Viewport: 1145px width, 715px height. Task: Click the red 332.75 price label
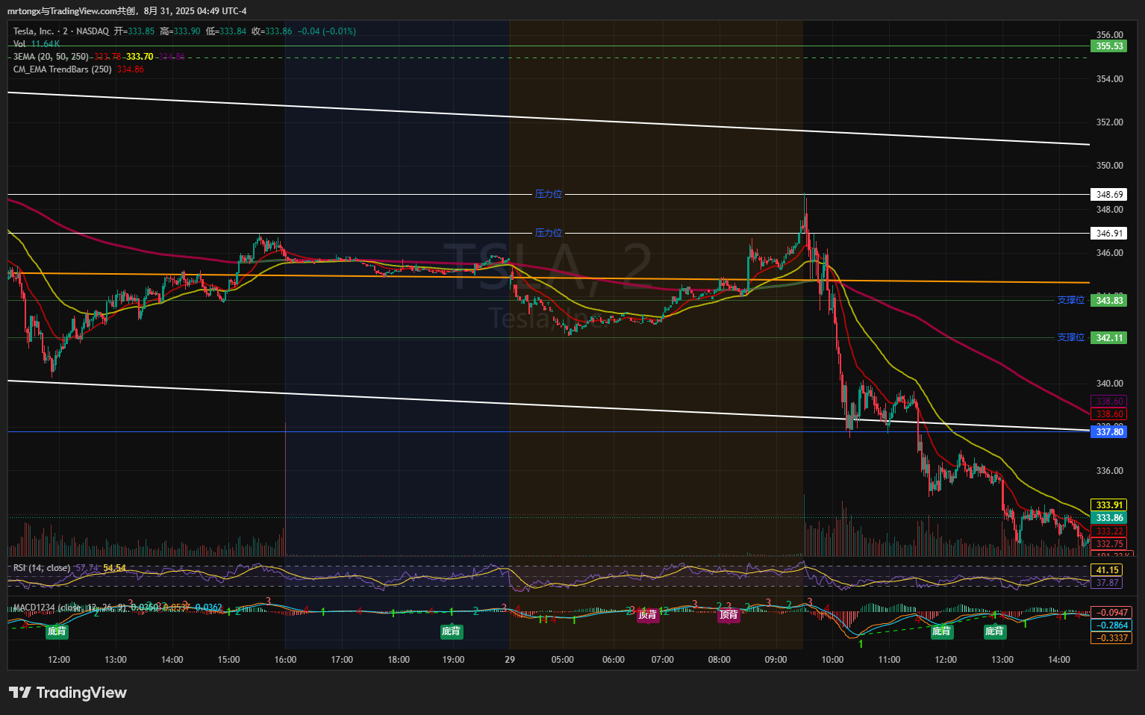[x=1109, y=544]
